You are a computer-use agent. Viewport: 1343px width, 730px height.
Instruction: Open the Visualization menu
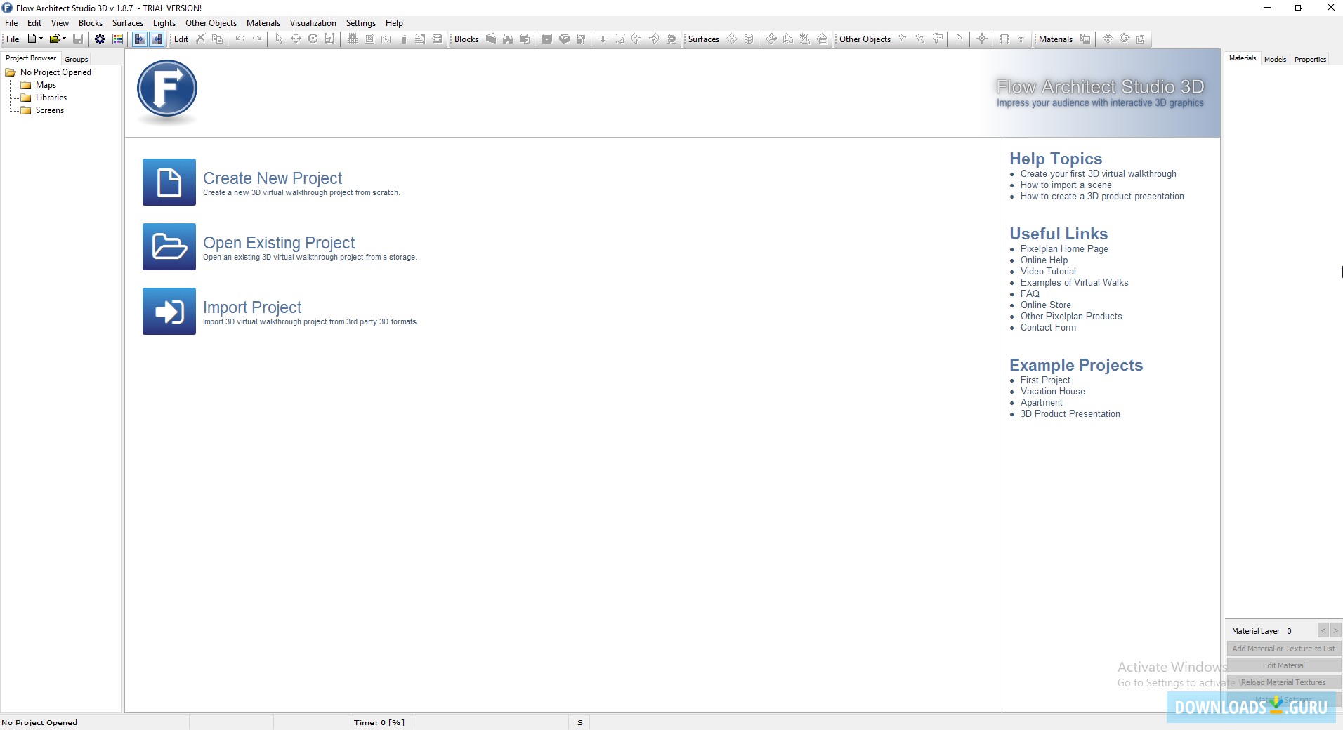[313, 22]
